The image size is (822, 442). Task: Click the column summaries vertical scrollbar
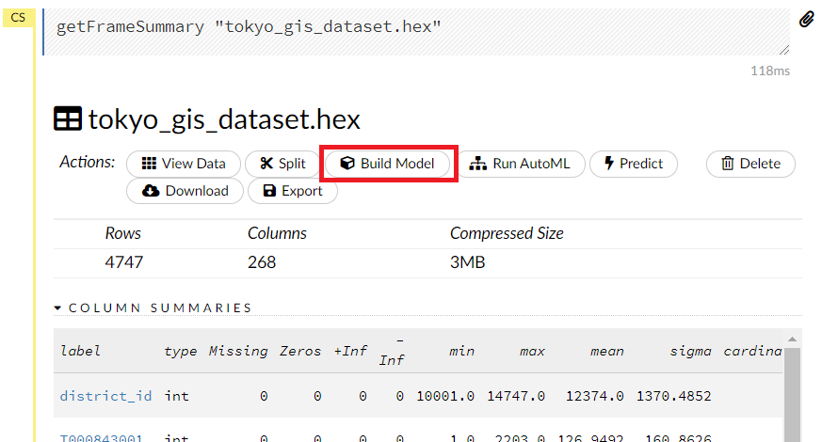[x=793, y=395]
